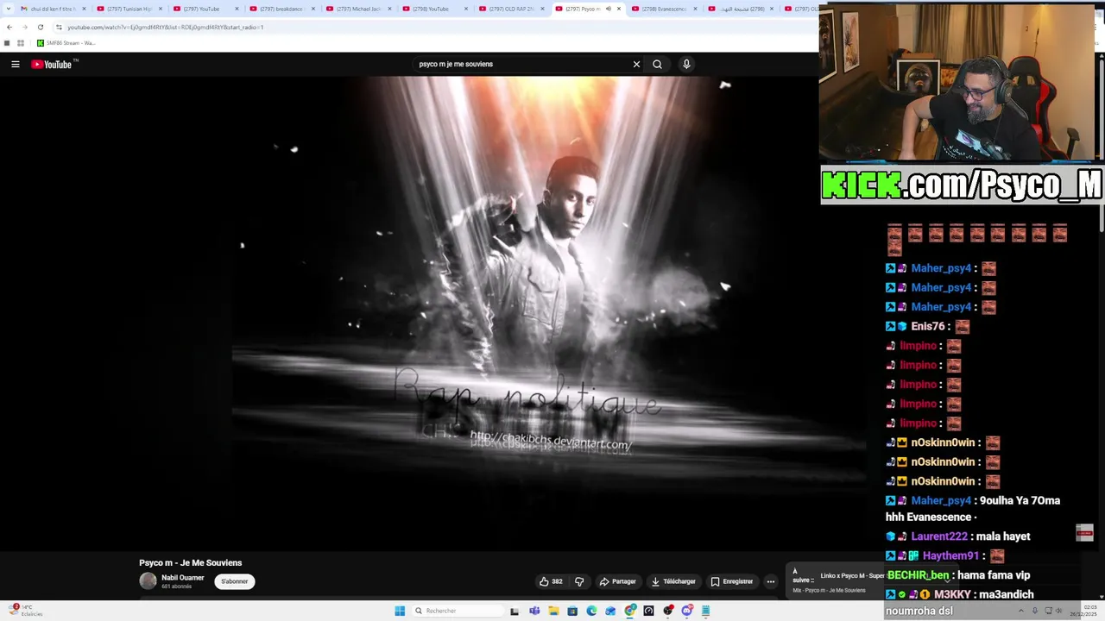
Task: Click the Laurent222 mala hayet chat message
Action: pos(958,536)
